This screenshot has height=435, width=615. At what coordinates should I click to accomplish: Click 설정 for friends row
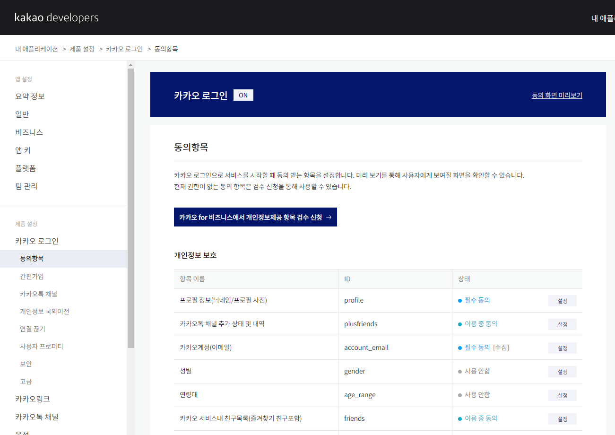point(563,419)
